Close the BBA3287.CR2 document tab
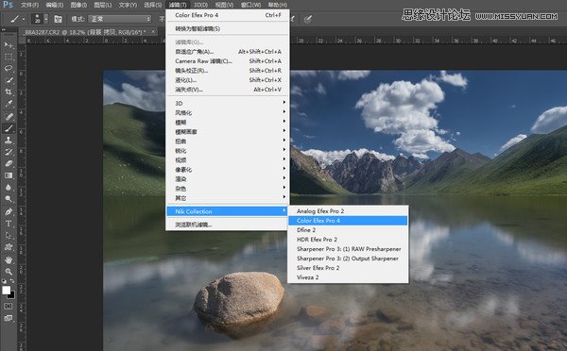This screenshot has width=567, height=351. (153, 32)
